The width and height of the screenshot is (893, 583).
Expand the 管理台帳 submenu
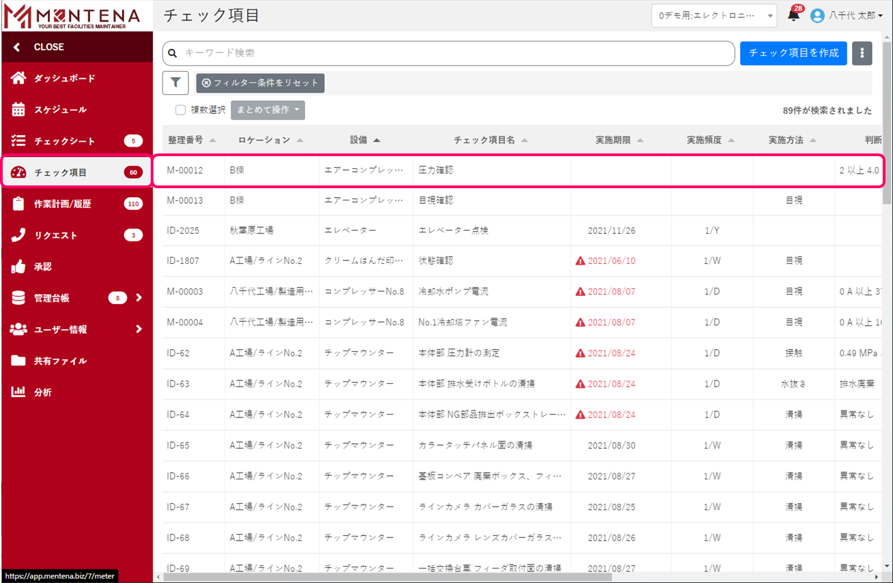[x=138, y=298]
